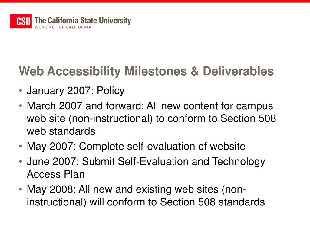
Task: Click the May 2008 bullet text line
Action: (137, 190)
